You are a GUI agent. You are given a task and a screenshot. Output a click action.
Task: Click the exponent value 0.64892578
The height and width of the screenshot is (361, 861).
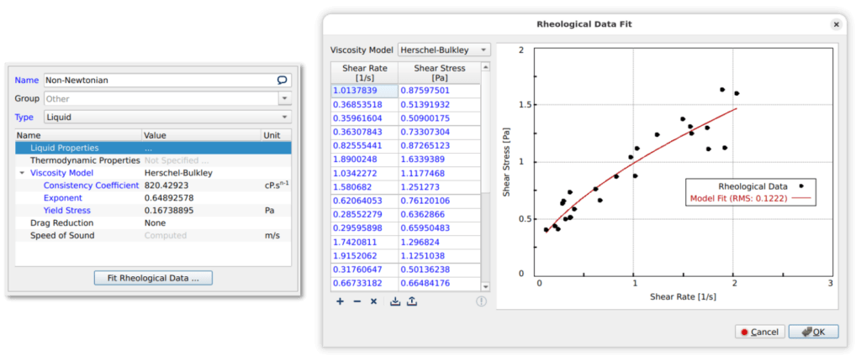tap(169, 197)
